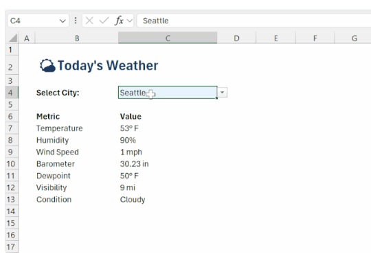Select the Cloudy condition cell
Viewport: 371px width, 278px height.
click(x=168, y=199)
